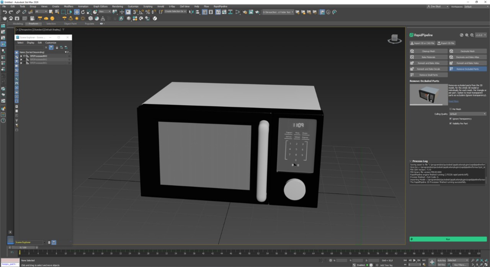Select the Cleanup Mesh action

pyautogui.click(x=428, y=51)
